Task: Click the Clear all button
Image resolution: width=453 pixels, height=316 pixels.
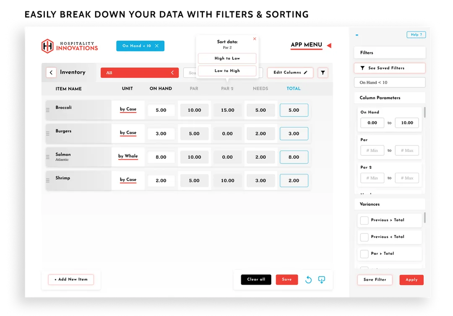Action: (256, 280)
